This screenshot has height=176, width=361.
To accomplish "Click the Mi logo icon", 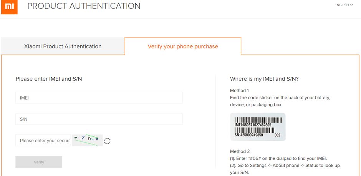I will click(9, 7).
